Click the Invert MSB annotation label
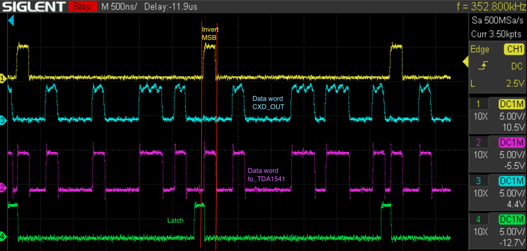This screenshot has width=527, height=251. point(210,34)
